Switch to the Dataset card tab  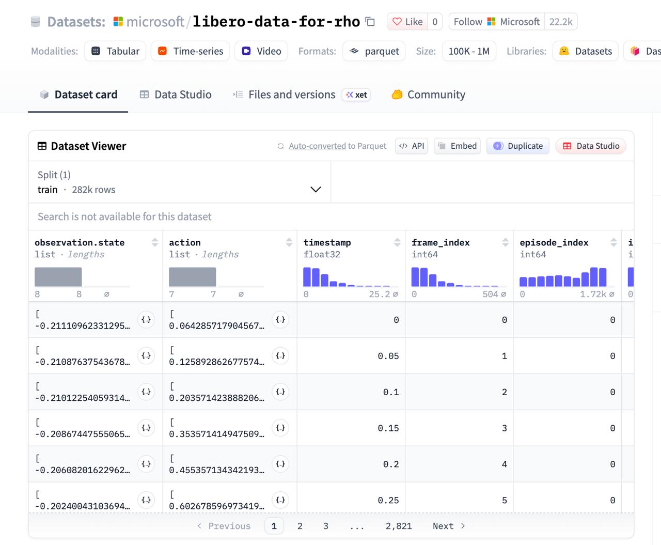78,95
